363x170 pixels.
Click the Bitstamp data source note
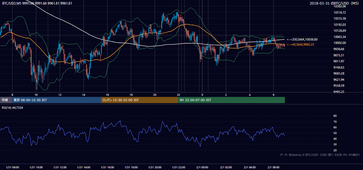coord(320,155)
